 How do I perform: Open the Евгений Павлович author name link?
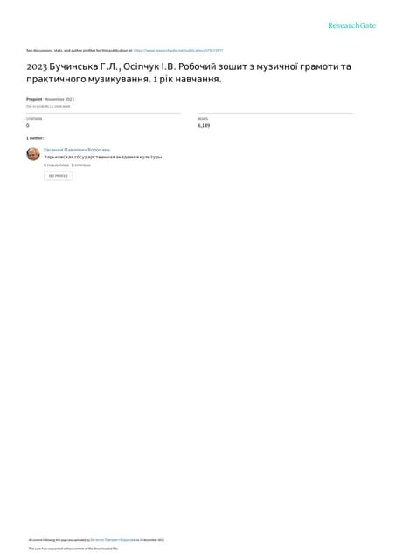pyautogui.click(x=77, y=150)
